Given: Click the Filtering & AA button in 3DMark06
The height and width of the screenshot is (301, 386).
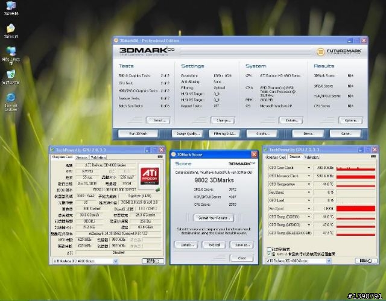Looking at the screenshot, I should (x=224, y=133).
